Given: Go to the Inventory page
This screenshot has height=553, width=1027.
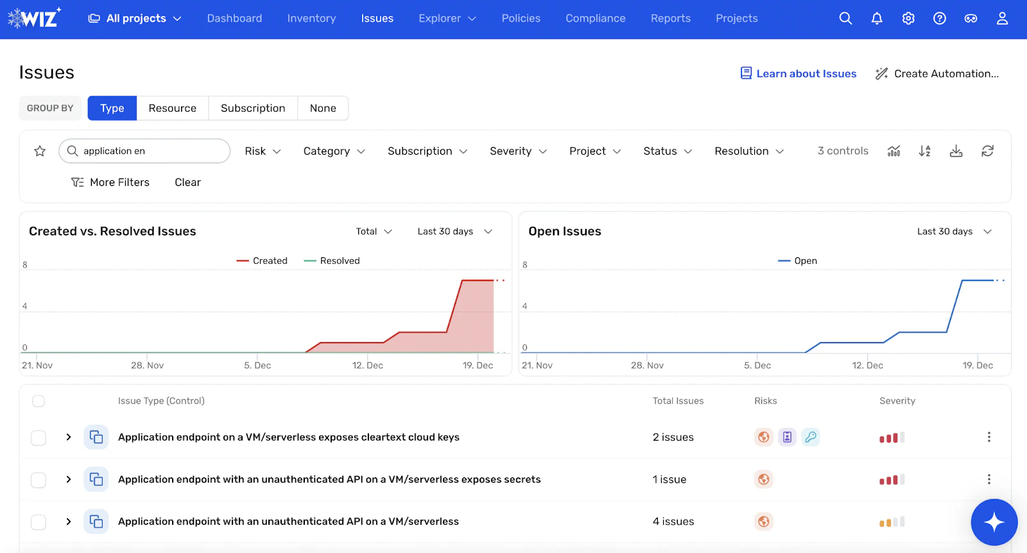Looking at the screenshot, I should 311,19.
